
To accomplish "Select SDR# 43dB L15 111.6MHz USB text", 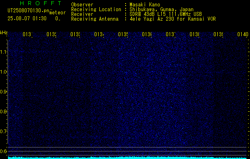I will coord(166,14).
